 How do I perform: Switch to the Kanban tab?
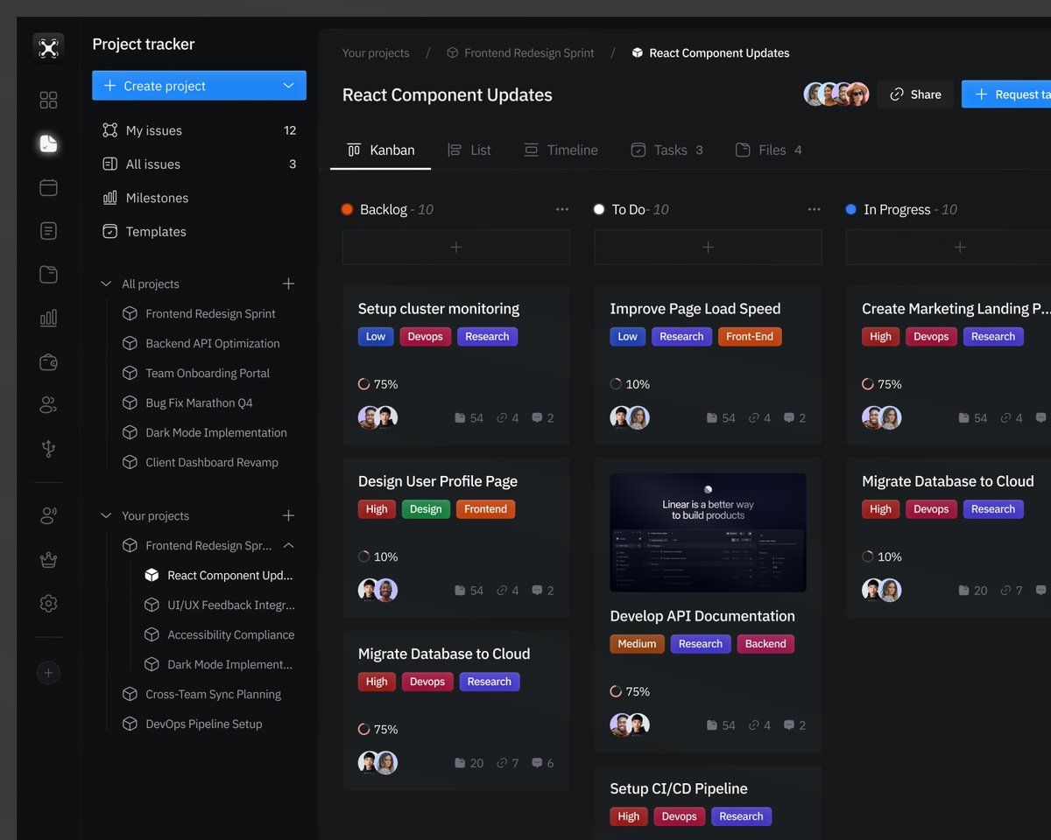coord(381,150)
